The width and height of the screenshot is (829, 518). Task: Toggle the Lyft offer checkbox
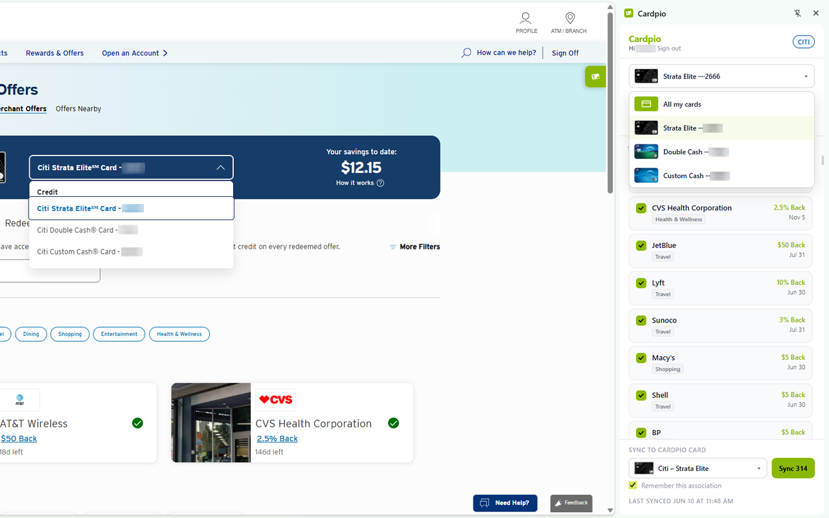tap(641, 284)
